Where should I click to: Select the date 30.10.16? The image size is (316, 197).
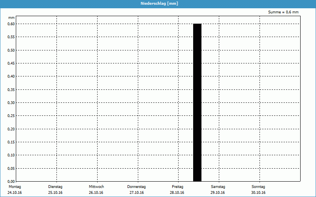[258, 193]
